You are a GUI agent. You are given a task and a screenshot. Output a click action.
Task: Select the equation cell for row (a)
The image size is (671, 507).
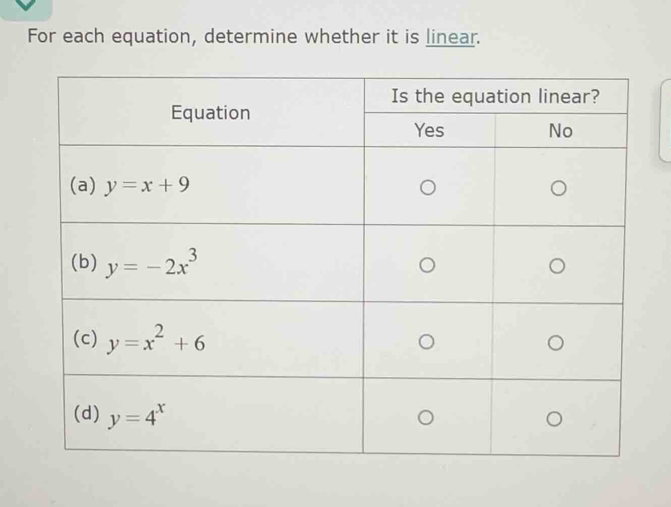[212, 186]
